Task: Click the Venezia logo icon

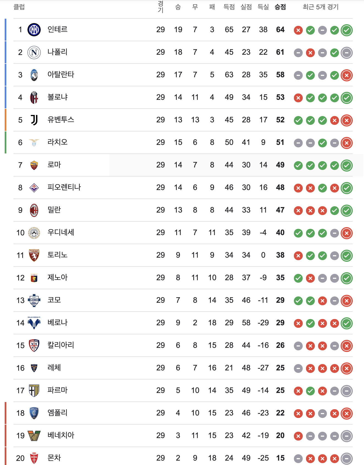Action: pos(34,436)
